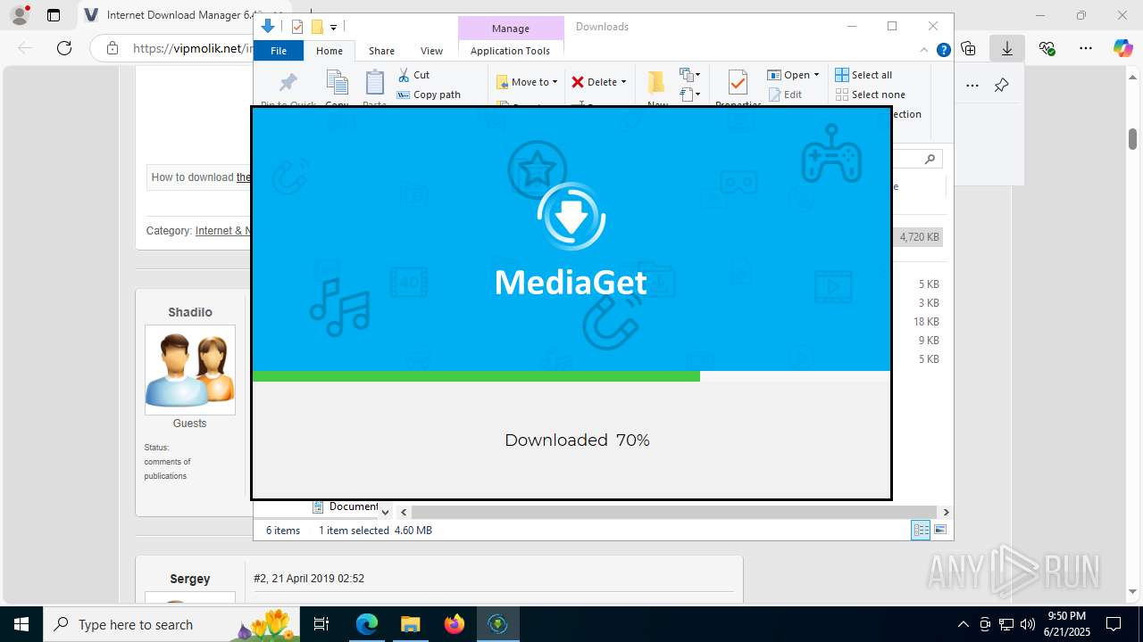
Task: Open the downloads flyout more options
Action: (972, 86)
